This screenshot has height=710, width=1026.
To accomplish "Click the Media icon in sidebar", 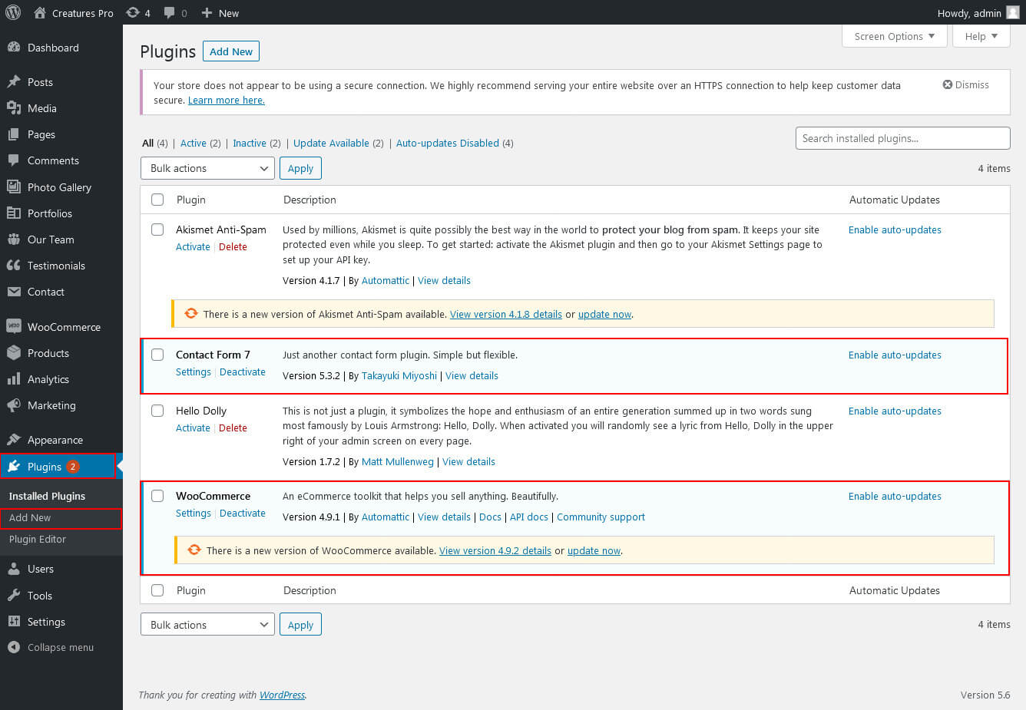I will [x=14, y=108].
